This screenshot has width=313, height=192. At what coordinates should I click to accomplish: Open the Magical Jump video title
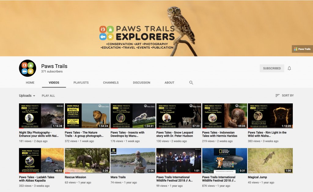[257, 177]
